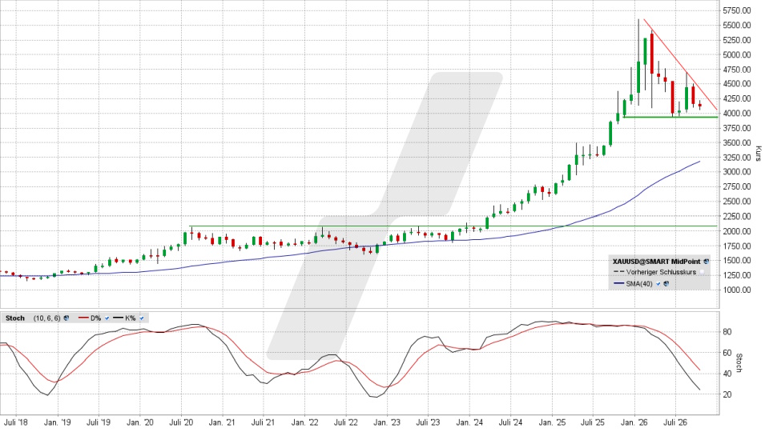Uncheck the D% line checkbox
This screenshot has width=769, height=432.
click(107, 318)
